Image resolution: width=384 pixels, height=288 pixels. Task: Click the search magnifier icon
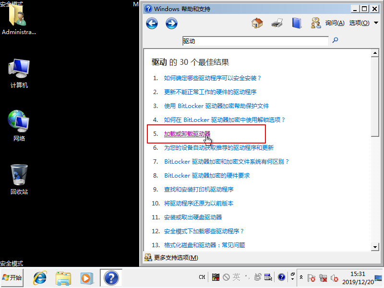point(336,41)
